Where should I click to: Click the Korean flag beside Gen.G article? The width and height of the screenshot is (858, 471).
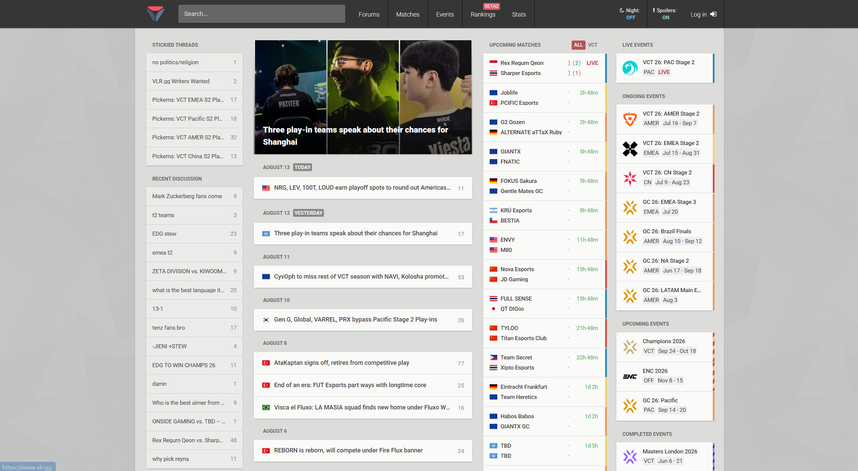266,320
